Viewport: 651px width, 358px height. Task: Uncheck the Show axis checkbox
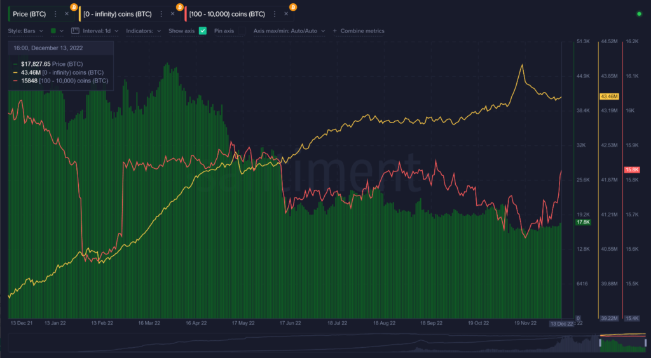(x=203, y=30)
